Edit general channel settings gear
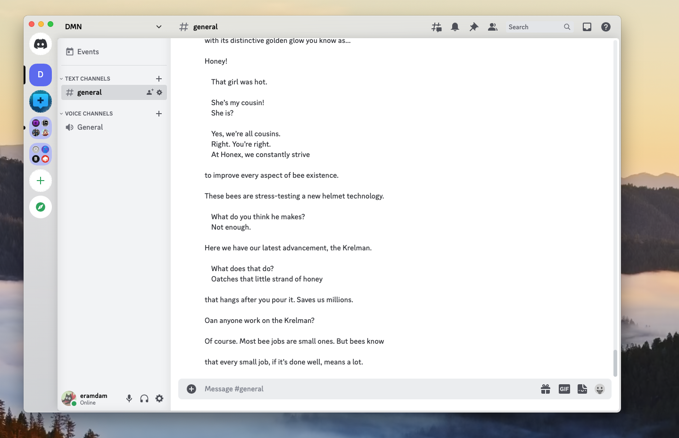 point(159,92)
